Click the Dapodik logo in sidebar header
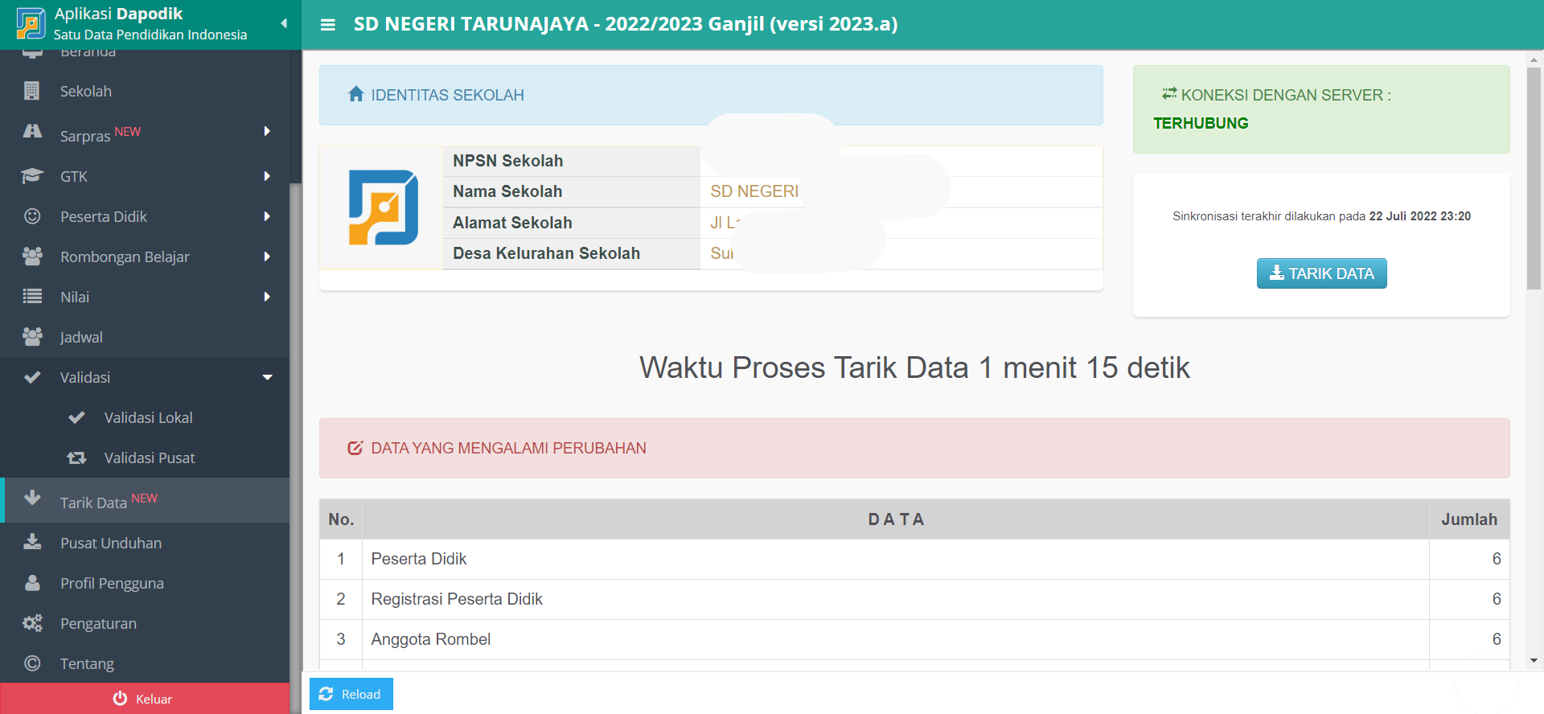 (31, 24)
